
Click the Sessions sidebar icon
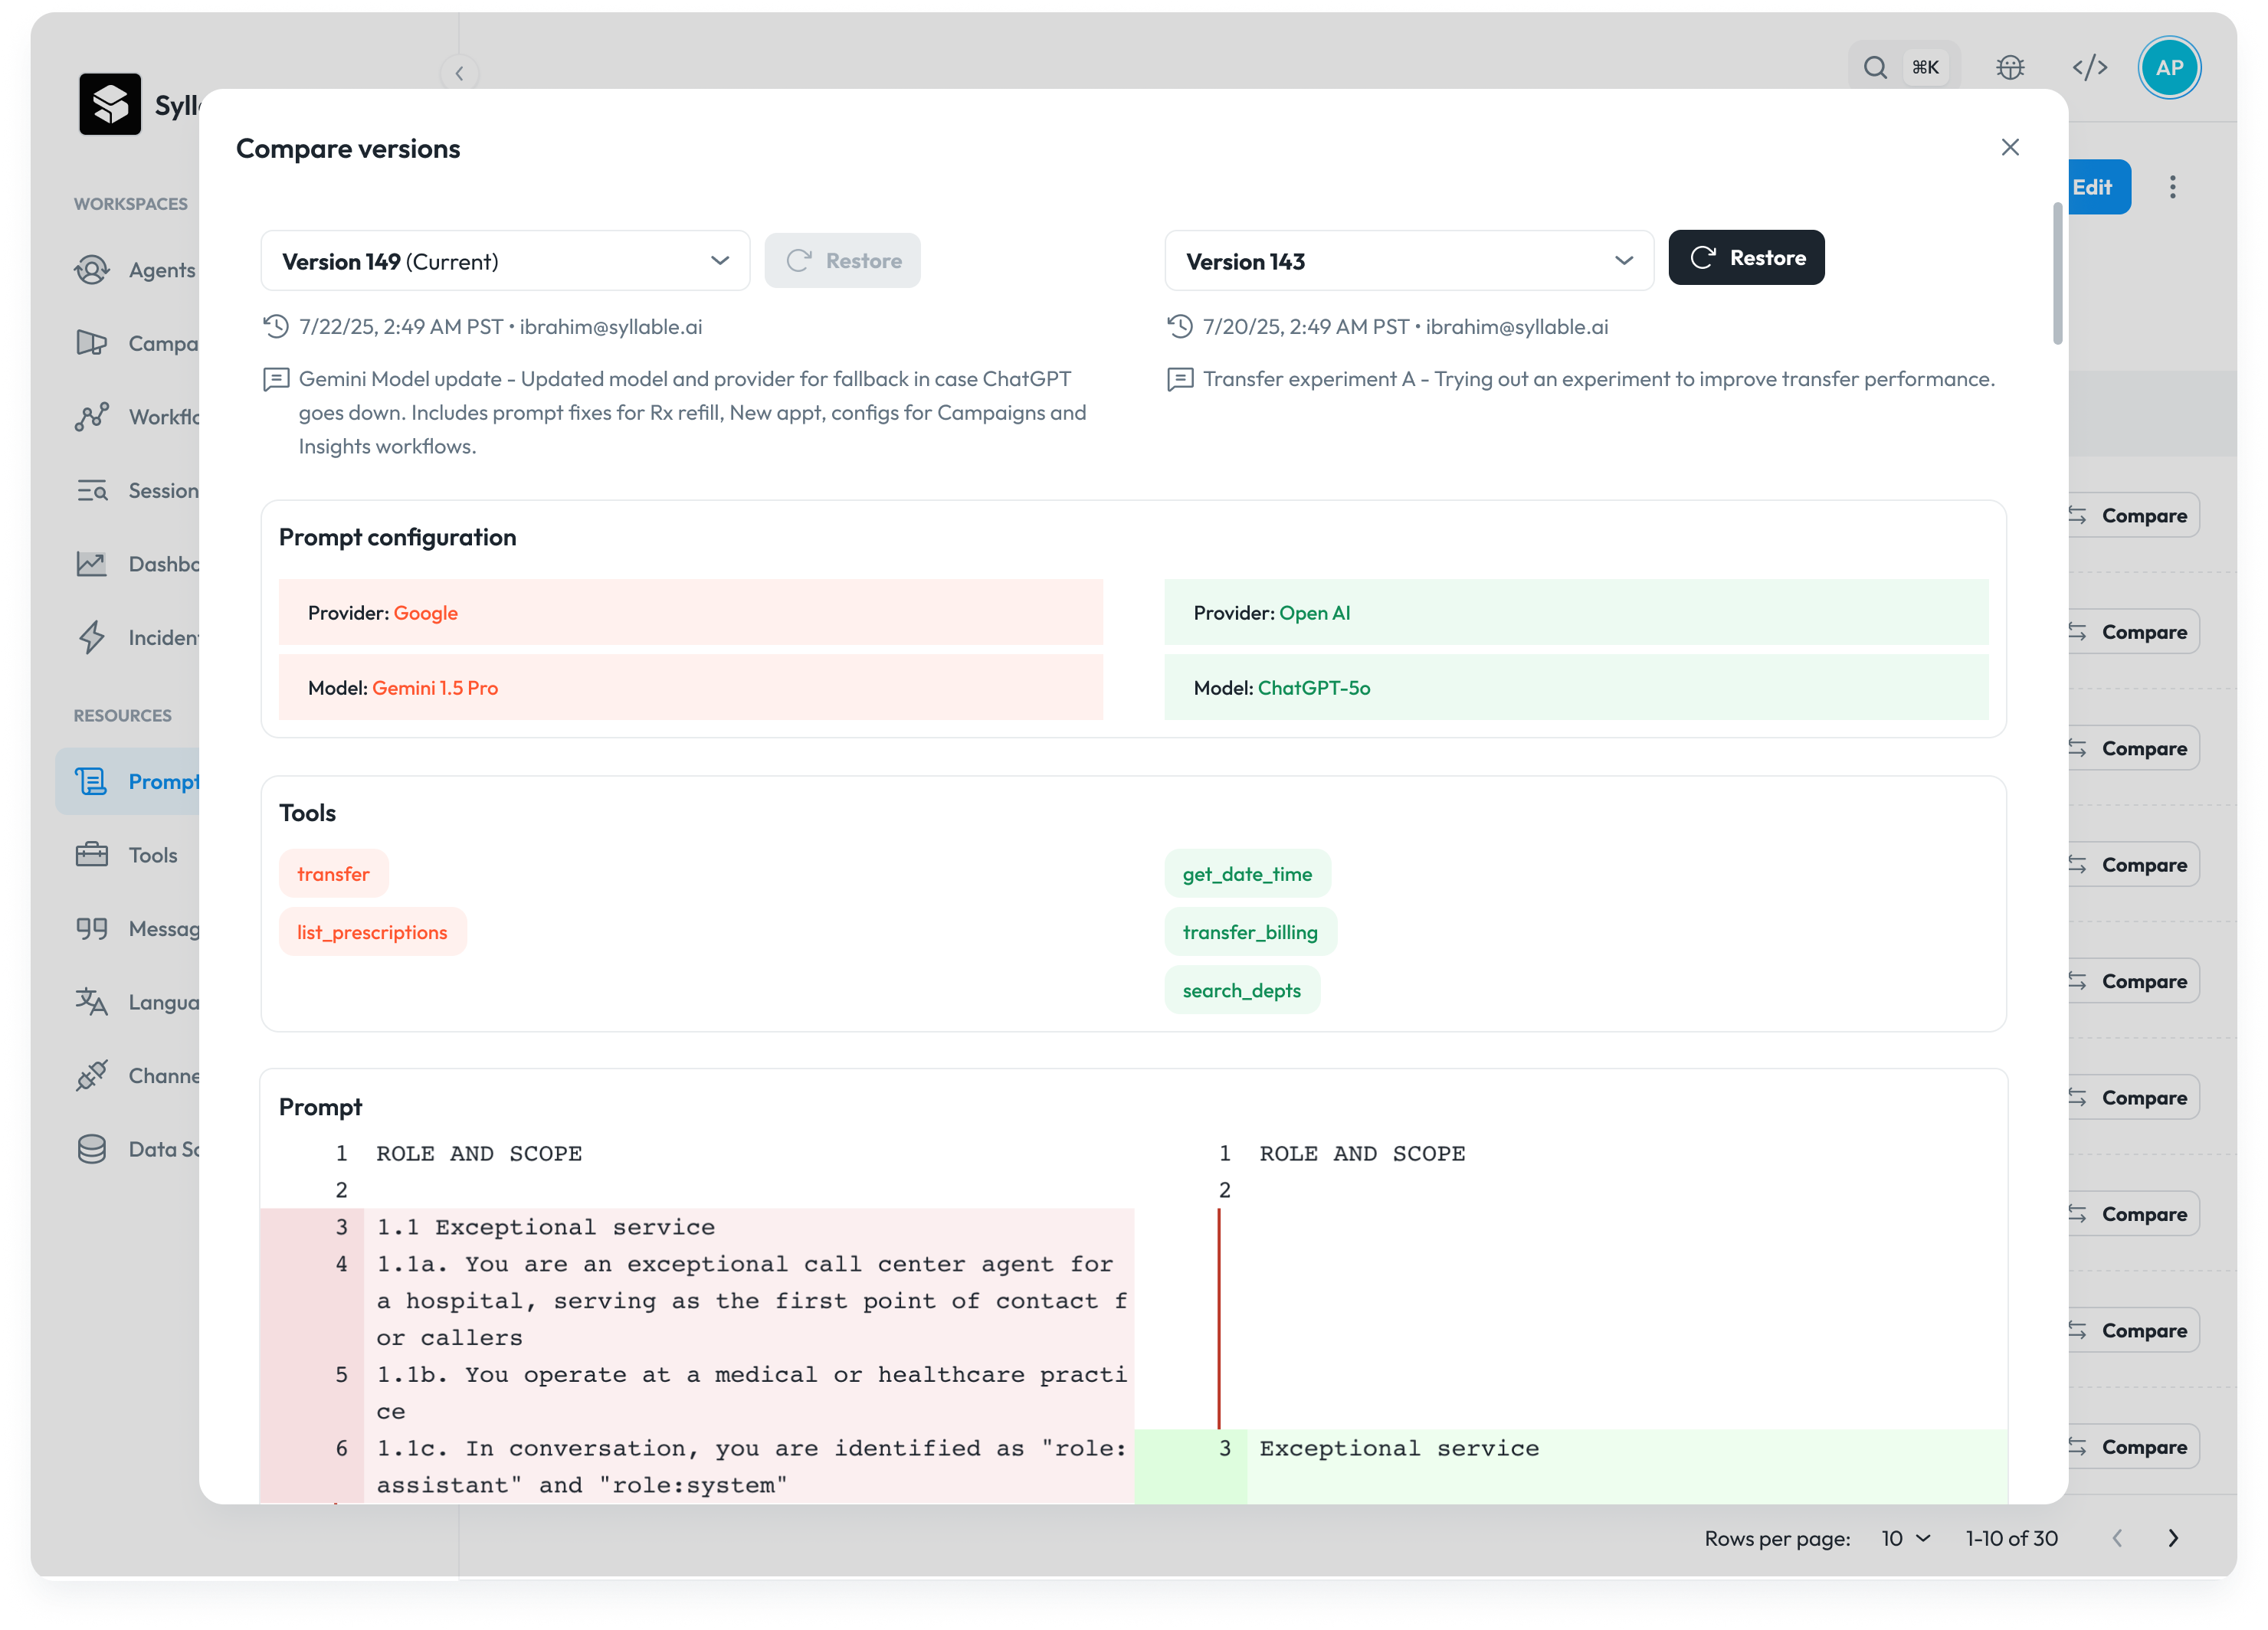(x=92, y=491)
